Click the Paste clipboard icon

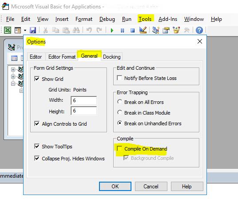pyautogui.click(x=66, y=30)
